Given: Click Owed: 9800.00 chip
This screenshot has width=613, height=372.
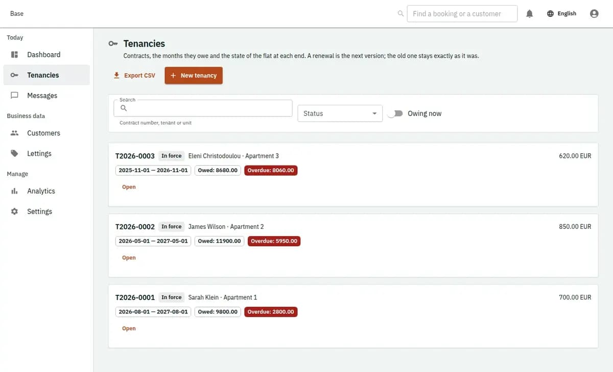Looking at the screenshot, I should pyautogui.click(x=218, y=312).
